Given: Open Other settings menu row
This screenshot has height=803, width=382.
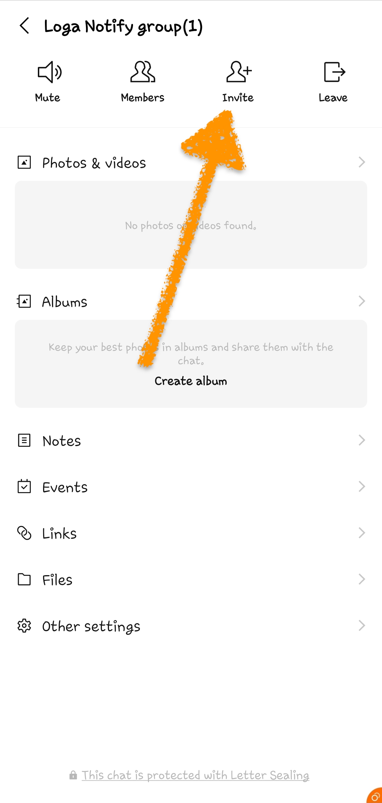Looking at the screenshot, I should pyautogui.click(x=191, y=626).
